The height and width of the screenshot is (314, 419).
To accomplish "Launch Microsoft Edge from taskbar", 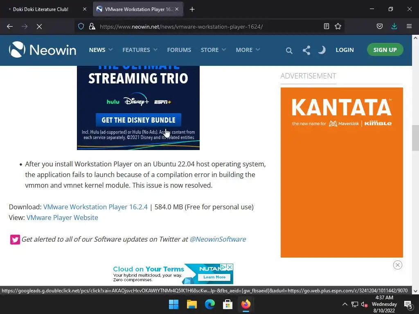I will click(210, 304).
